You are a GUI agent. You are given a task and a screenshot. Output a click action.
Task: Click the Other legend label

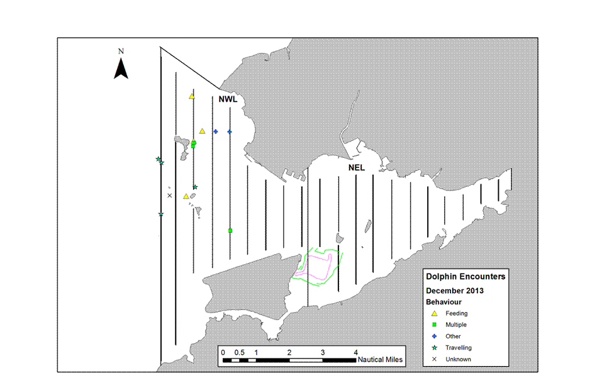click(x=453, y=336)
